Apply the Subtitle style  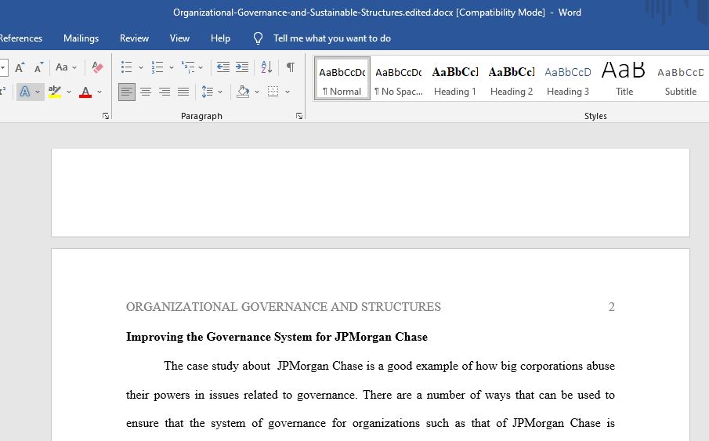point(681,78)
